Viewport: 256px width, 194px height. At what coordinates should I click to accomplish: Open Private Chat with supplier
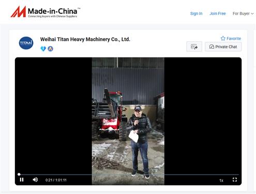pyautogui.click(x=223, y=47)
